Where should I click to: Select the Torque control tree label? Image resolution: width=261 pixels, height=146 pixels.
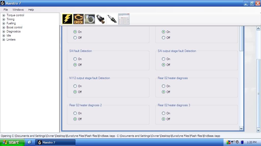point(15,15)
